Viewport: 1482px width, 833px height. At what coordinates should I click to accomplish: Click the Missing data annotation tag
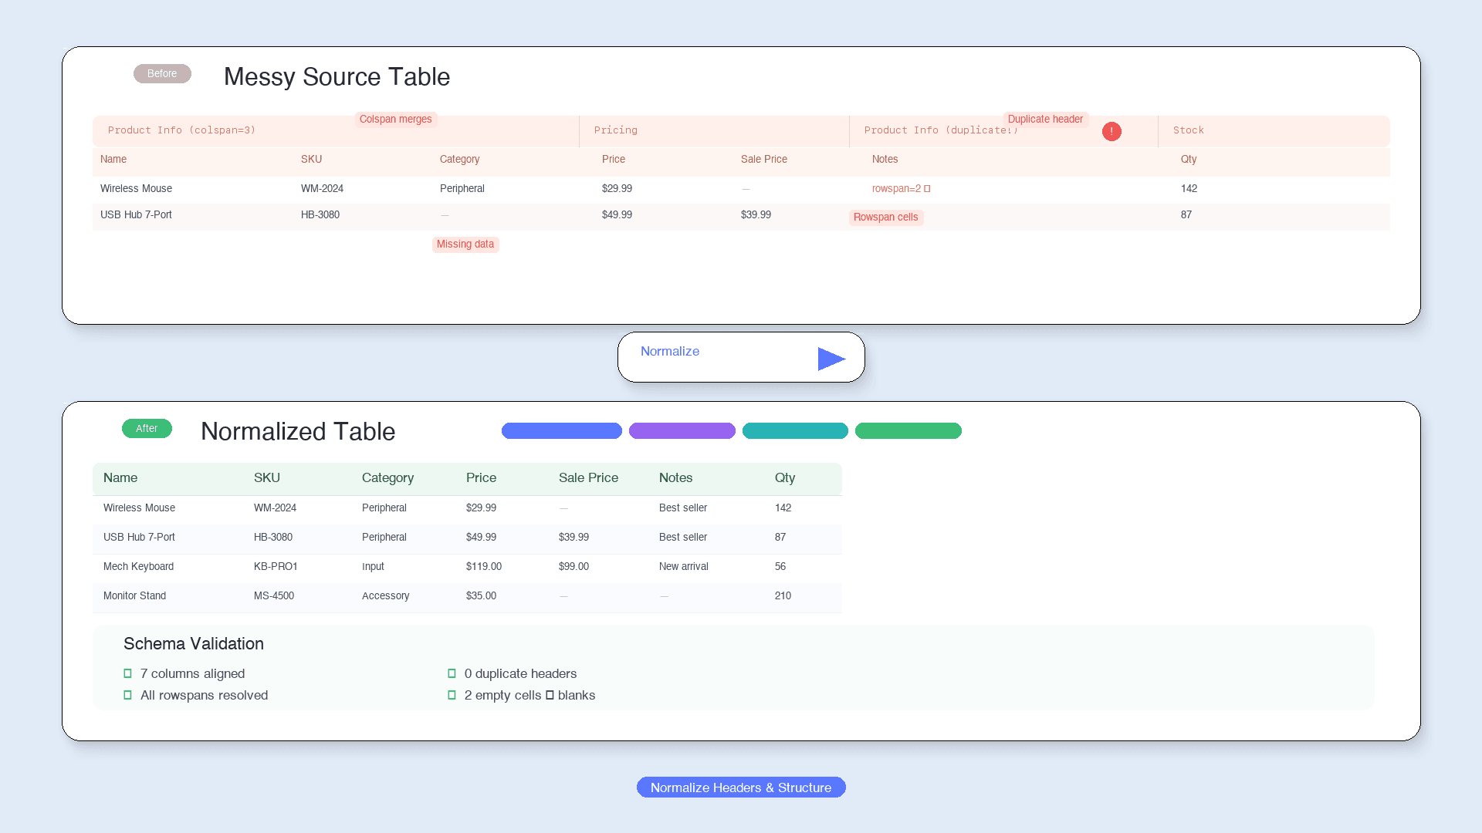(x=465, y=245)
